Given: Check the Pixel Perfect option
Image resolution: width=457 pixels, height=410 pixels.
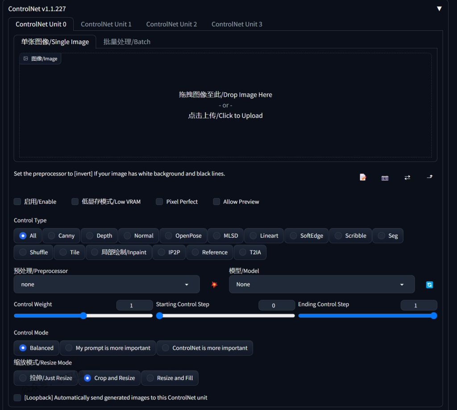Looking at the screenshot, I should click(159, 202).
